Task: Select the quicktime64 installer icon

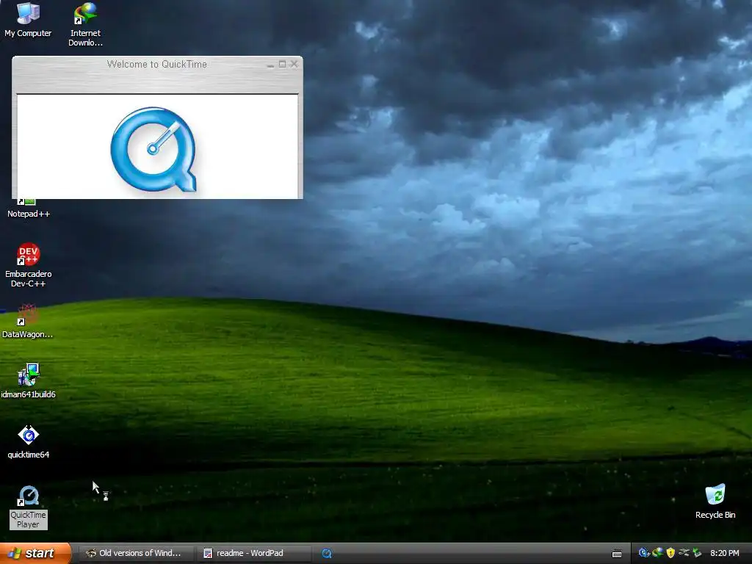Action: (29, 441)
